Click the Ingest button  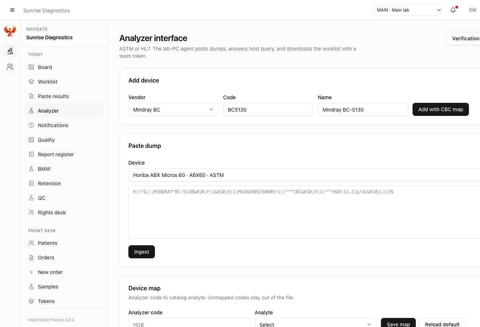point(141,252)
